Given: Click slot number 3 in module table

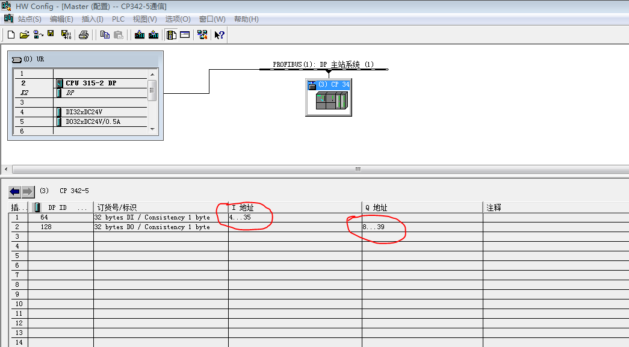Looking at the screenshot, I should point(17,236).
